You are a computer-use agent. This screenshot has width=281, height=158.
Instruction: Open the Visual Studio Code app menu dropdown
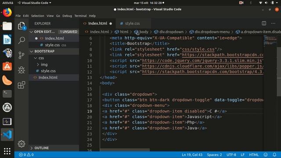point(35,3)
